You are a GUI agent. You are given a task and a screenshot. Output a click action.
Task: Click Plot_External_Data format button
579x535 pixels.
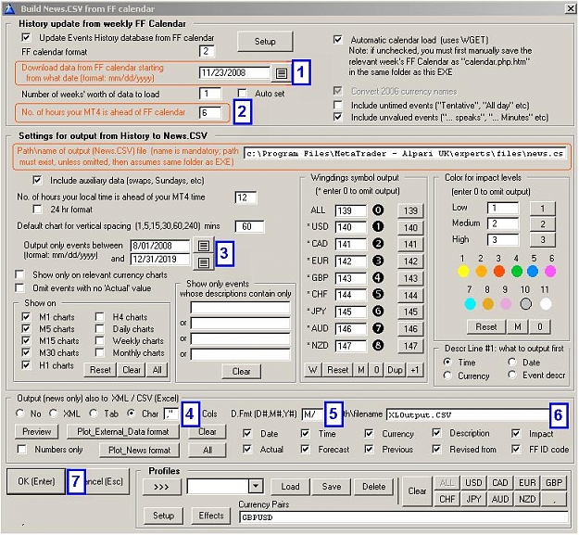pyautogui.click(x=122, y=431)
